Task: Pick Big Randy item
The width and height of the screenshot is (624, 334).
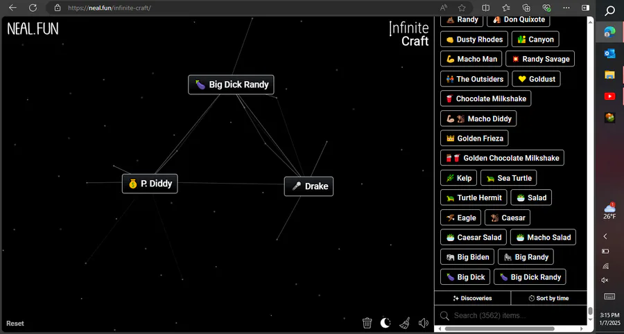Action: pos(526,257)
